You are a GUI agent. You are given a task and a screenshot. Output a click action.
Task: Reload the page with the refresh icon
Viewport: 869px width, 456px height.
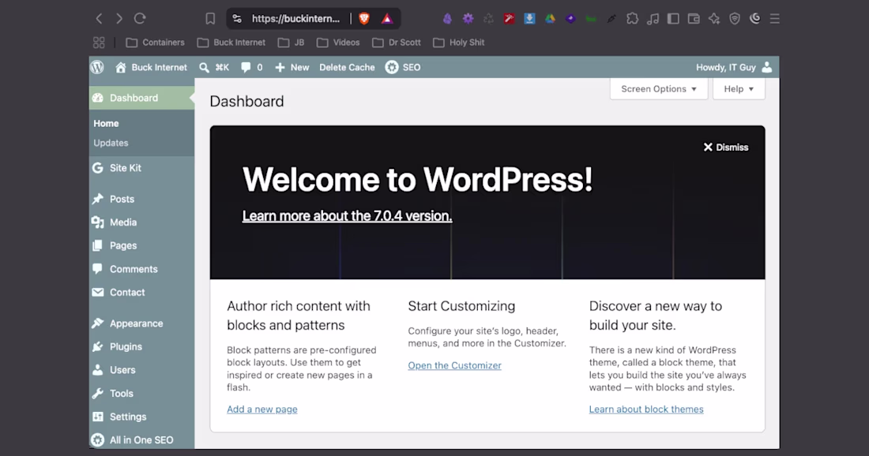140,19
